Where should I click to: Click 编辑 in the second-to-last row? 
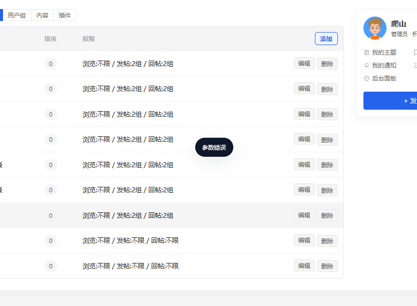pyautogui.click(x=304, y=240)
